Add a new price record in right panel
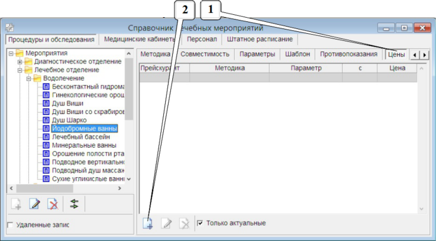Screen dimensions: 436x241 coord(148,223)
